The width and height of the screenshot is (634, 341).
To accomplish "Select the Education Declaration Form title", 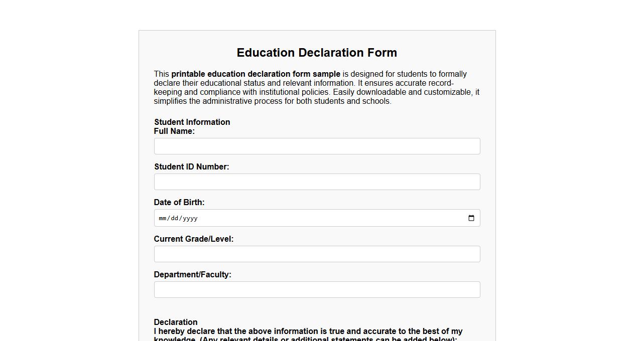I will (x=317, y=53).
